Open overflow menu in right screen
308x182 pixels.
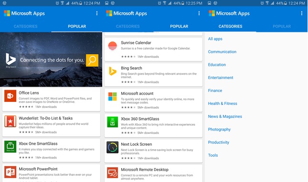[302, 13]
